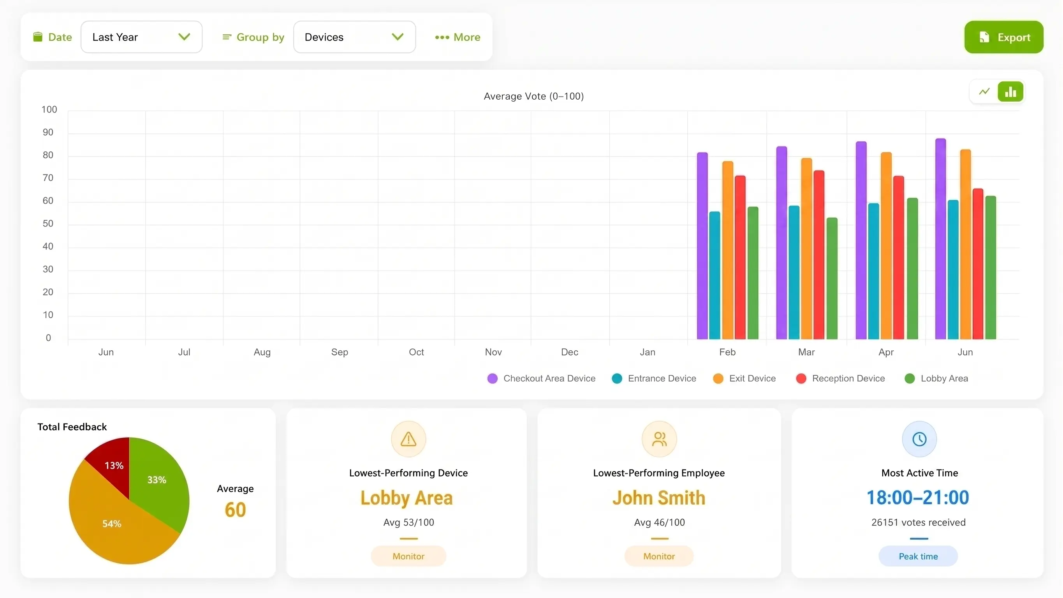Image resolution: width=1063 pixels, height=598 pixels.
Task: Click the Devices dropdown chevron
Action: point(398,37)
